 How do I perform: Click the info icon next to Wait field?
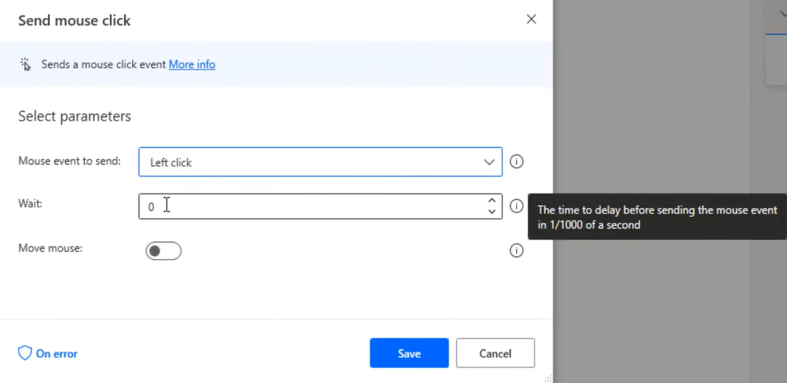pos(516,206)
